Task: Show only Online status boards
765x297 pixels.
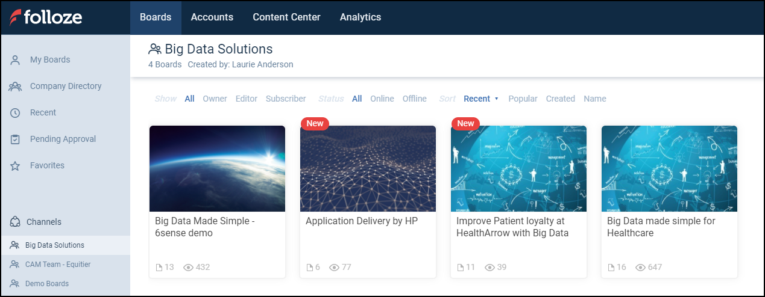Action: point(382,99)
